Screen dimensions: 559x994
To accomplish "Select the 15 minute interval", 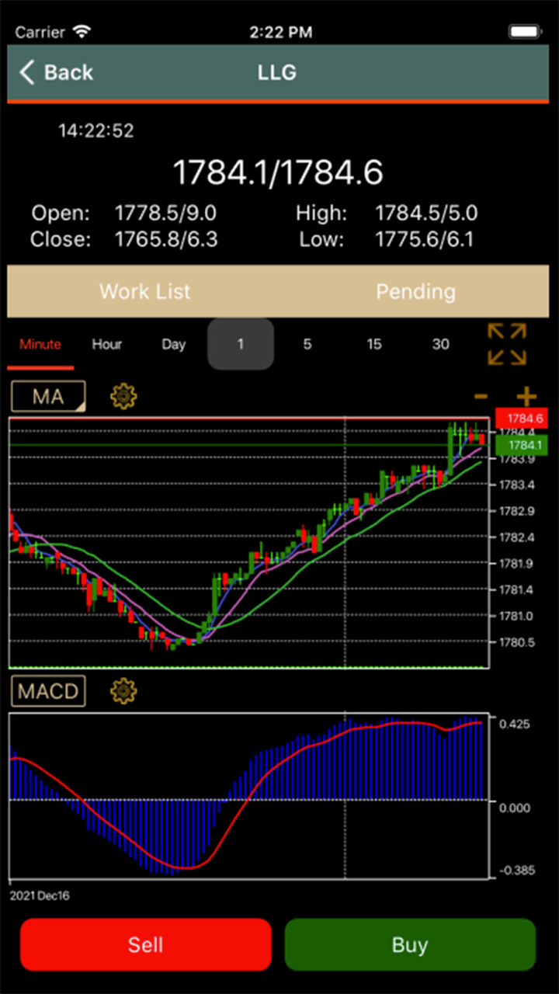I will 374,344.
